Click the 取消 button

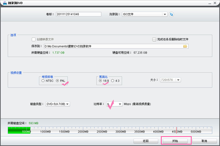pyautogui.click(x=204, y=141)
